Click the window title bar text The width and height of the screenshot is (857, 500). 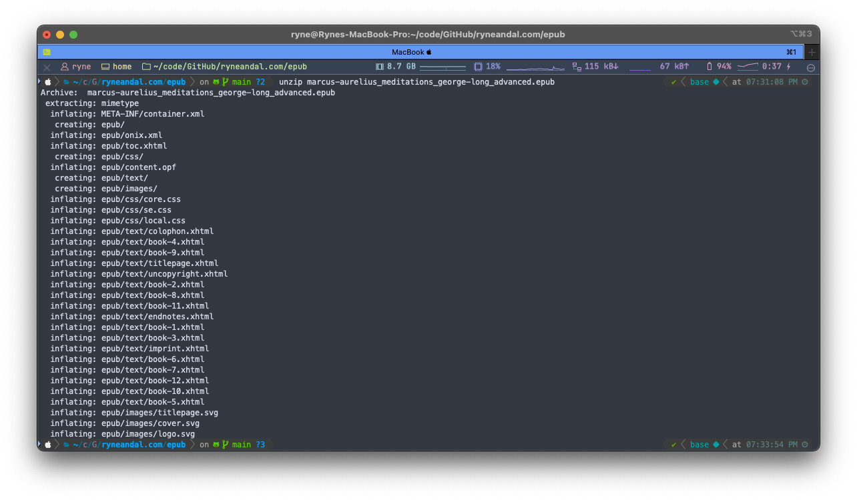(x=428, y=34)
